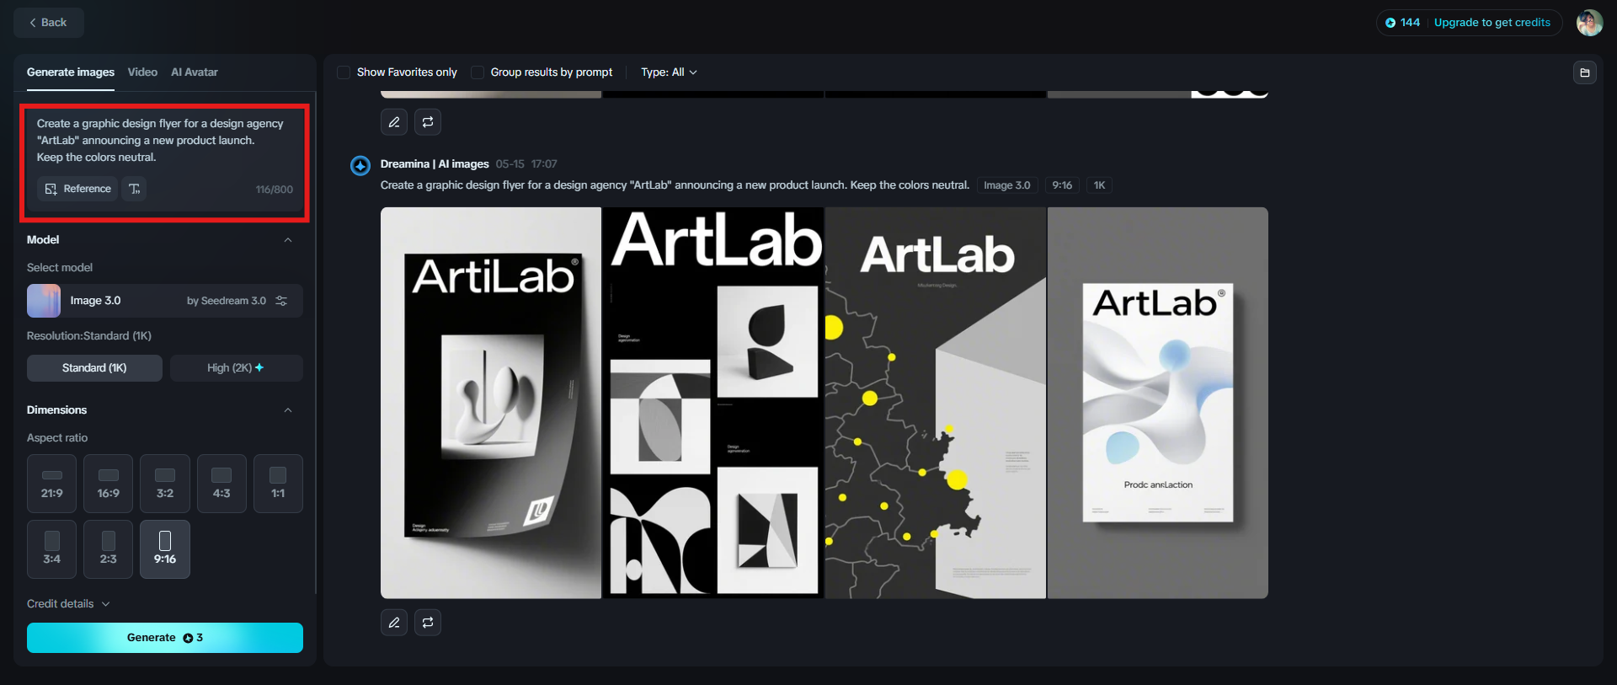Choose the 1:1 aspect ratio
Image resolution: width=1617 pixels, height=685 pixels.
point(278,484)
